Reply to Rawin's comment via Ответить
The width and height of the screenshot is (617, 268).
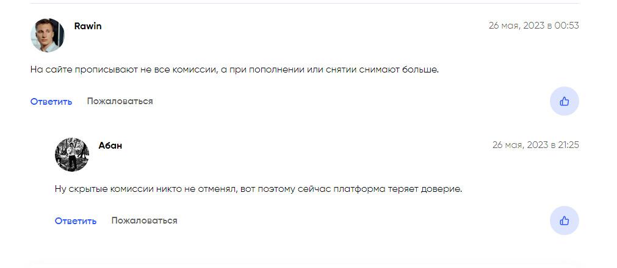(51, 101)
